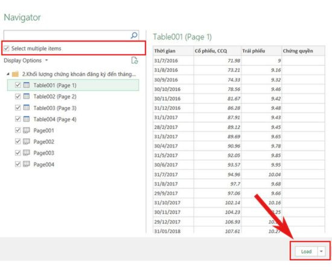Uncheck the Table002 (Page 2) checkbox
Image resolution: width=332 pixels, height=271 pixels.
[x=18, y=96]
